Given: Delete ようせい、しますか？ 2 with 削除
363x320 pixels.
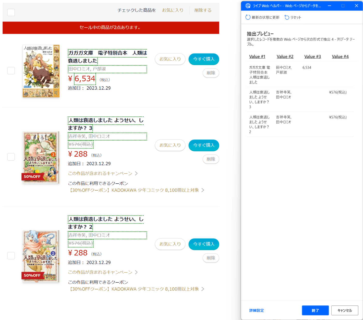Looking at the screenshot, I should [x=211, y=258].
